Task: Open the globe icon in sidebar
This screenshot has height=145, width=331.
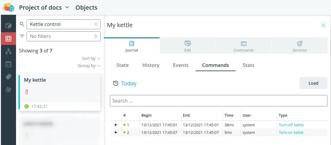Action: coord(8,90)
